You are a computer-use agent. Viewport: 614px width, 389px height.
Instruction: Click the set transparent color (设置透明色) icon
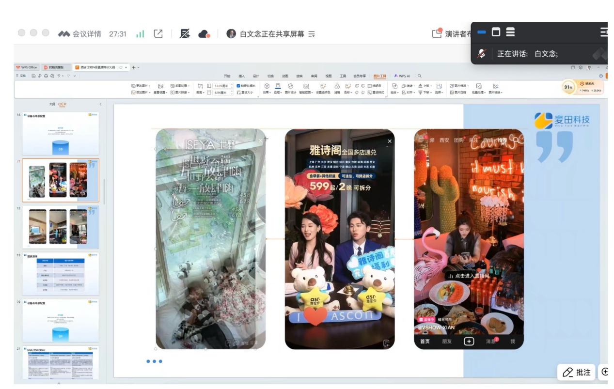323,86
